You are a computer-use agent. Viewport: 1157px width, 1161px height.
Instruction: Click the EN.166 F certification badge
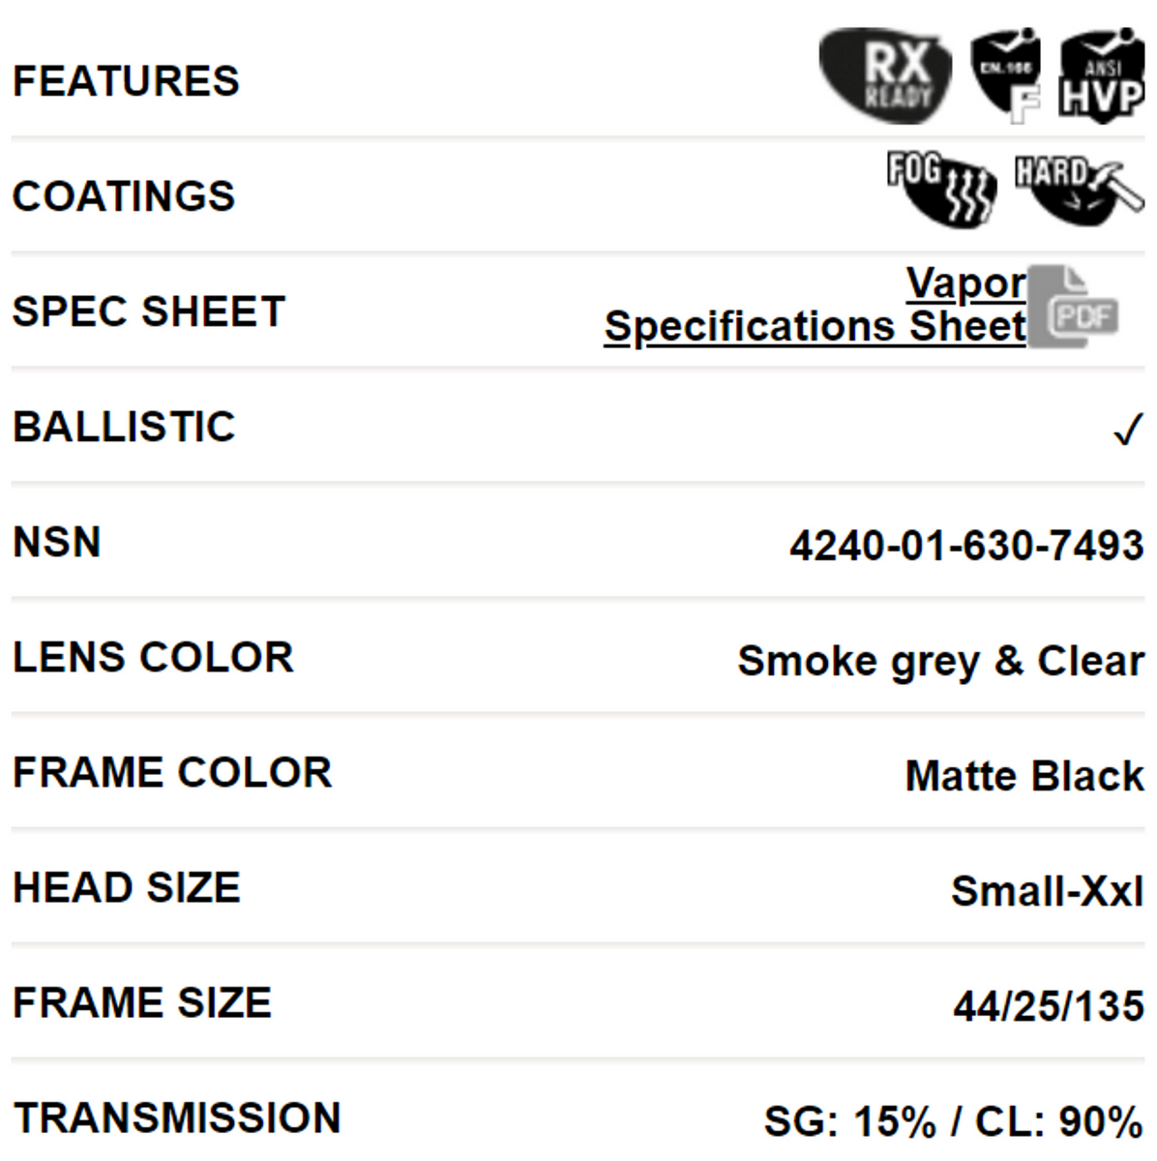pos(1006,75)
